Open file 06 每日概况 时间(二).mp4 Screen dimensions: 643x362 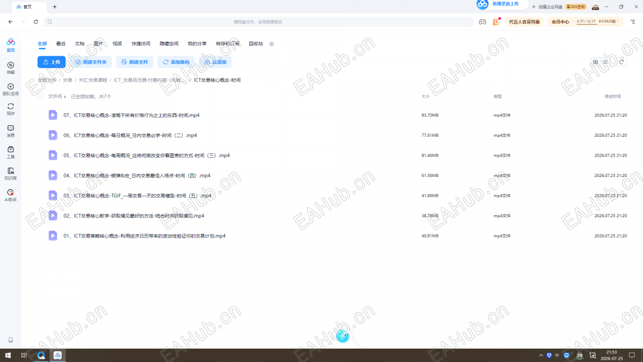point(130,135)
